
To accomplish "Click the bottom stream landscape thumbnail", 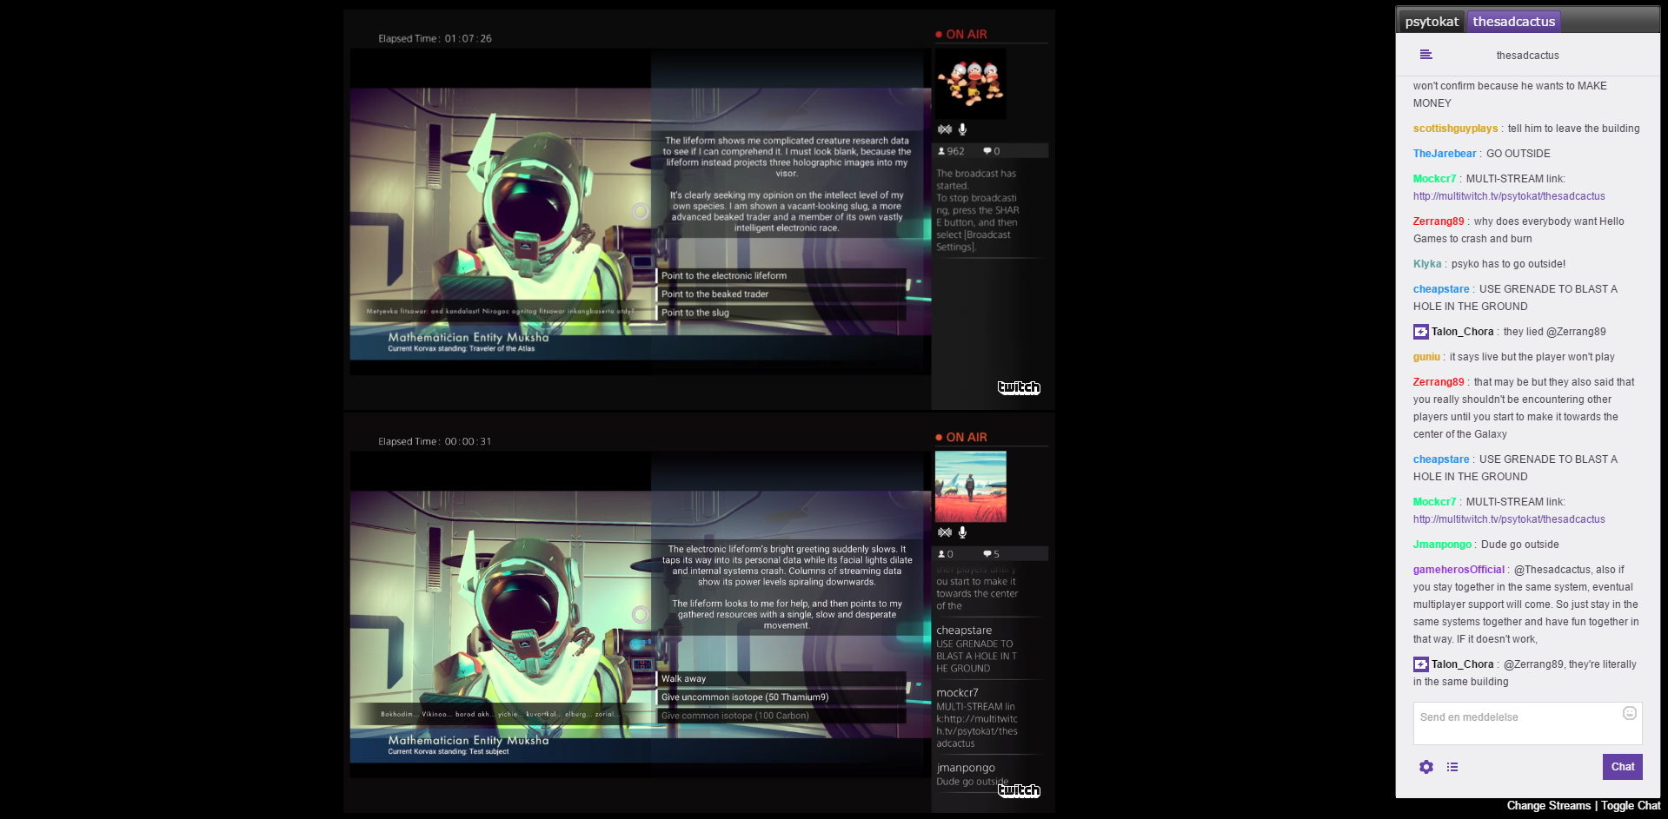I will (971, 486).
